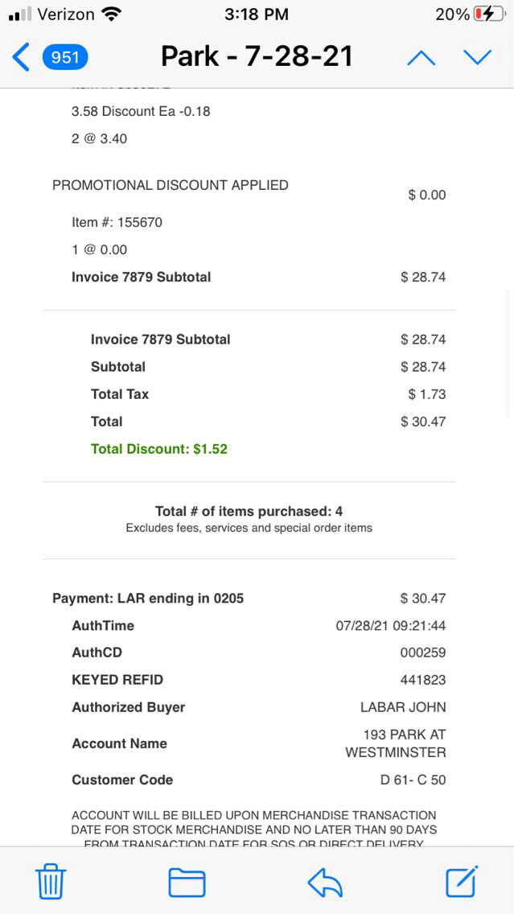Delete this email with the trash icon
514x914 pixels.
pos(51,882)
